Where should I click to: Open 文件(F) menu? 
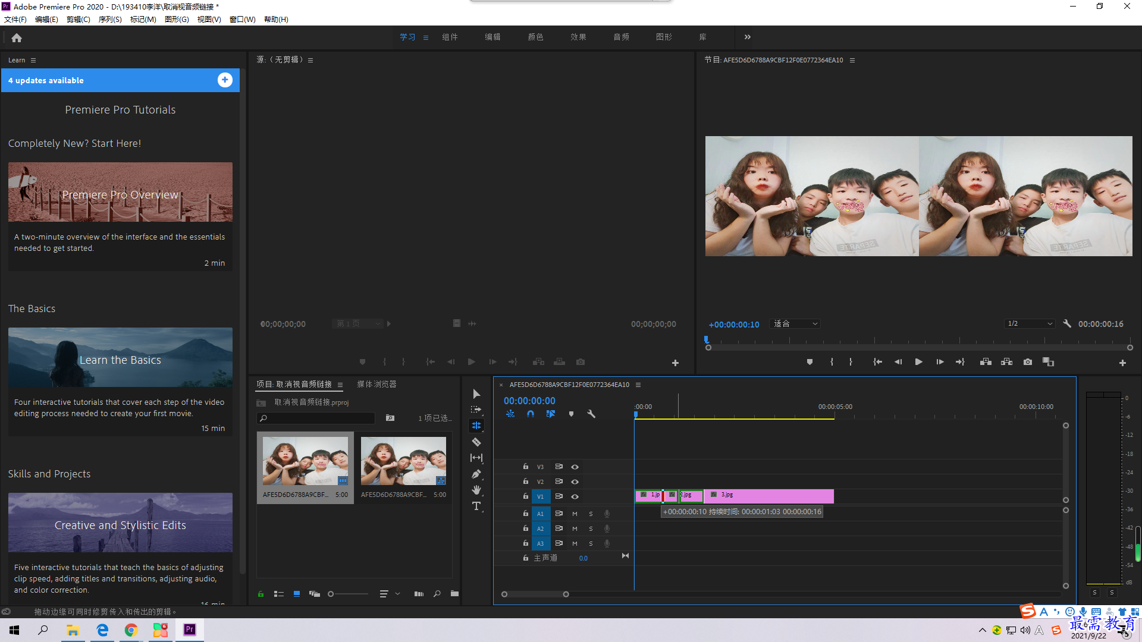[15, 20]
